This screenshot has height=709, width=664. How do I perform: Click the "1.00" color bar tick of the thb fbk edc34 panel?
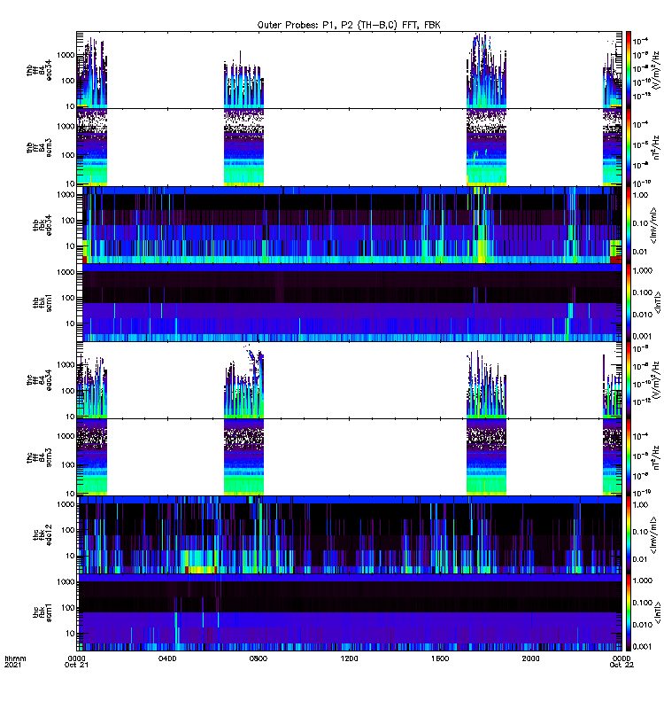point(640,195)
